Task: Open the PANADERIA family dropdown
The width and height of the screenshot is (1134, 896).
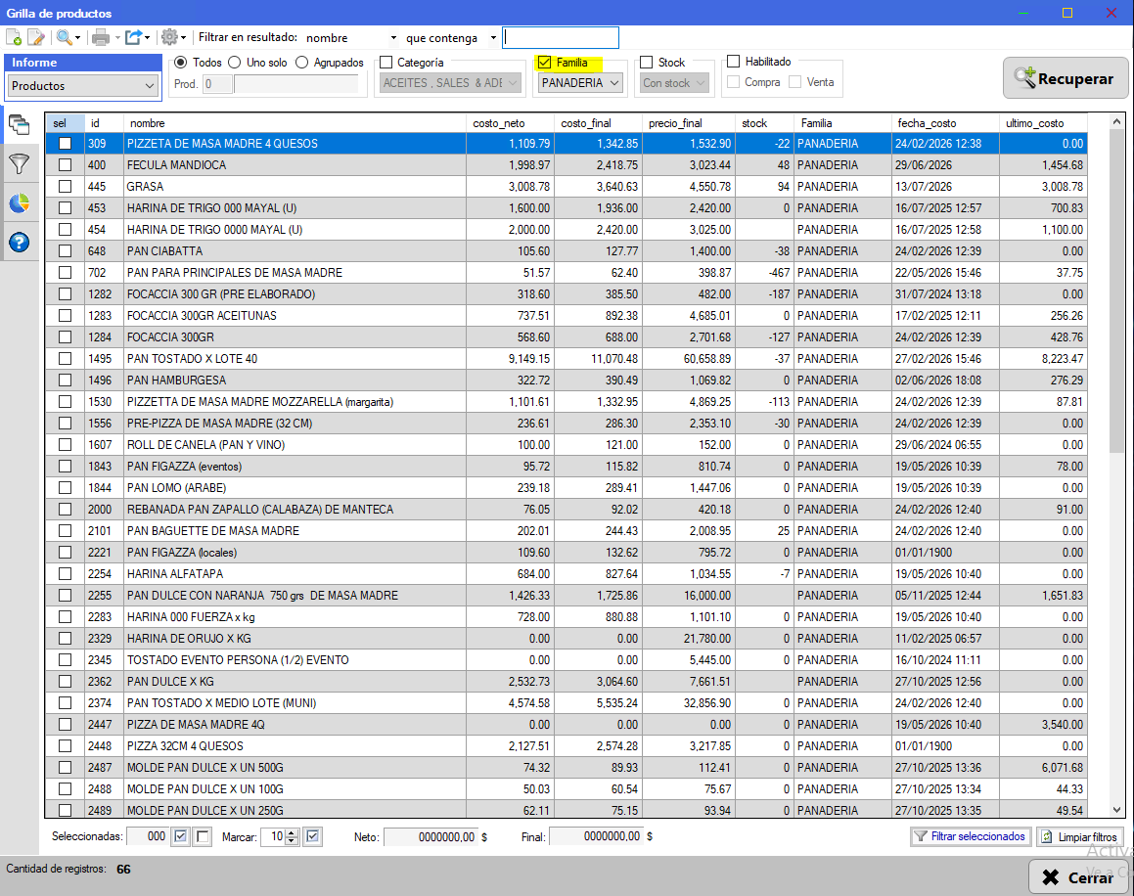Action: (x=581, y=83)
